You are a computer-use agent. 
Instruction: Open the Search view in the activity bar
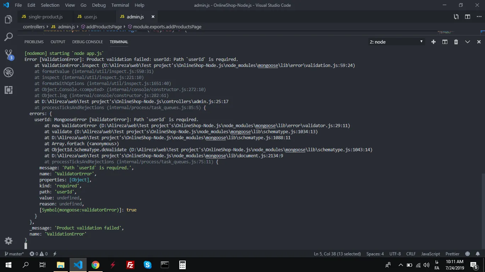[x=9, y=37]
